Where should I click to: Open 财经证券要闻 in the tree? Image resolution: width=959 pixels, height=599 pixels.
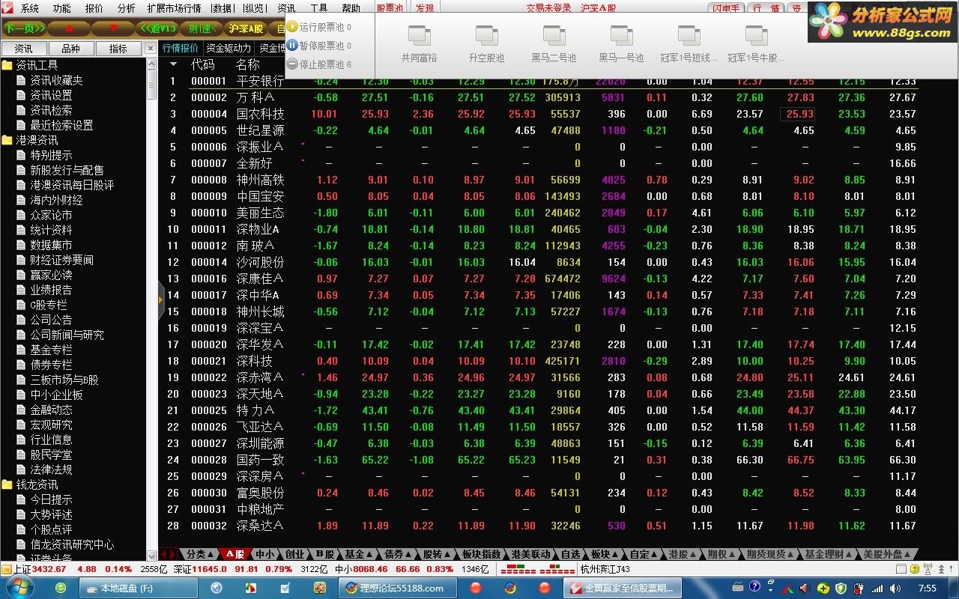pyautogui.click(x=61, y=260)
